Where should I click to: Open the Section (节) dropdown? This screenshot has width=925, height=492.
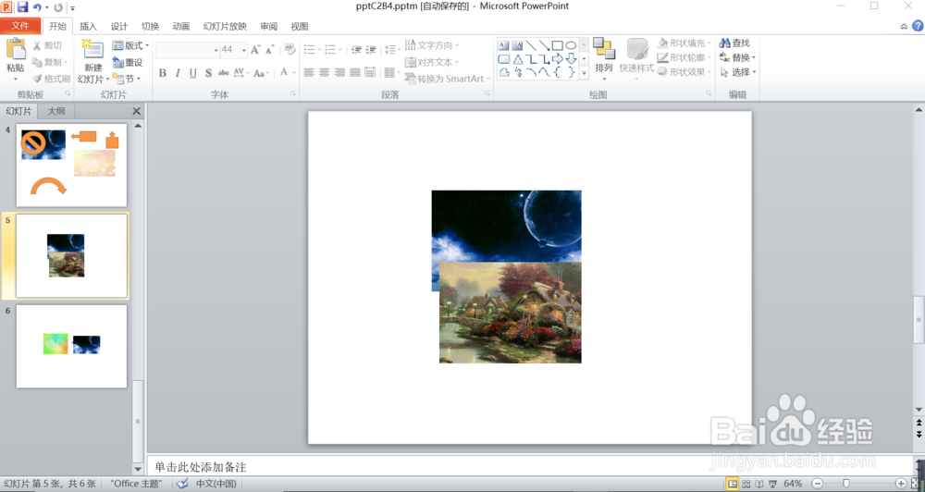pos(126,79)
